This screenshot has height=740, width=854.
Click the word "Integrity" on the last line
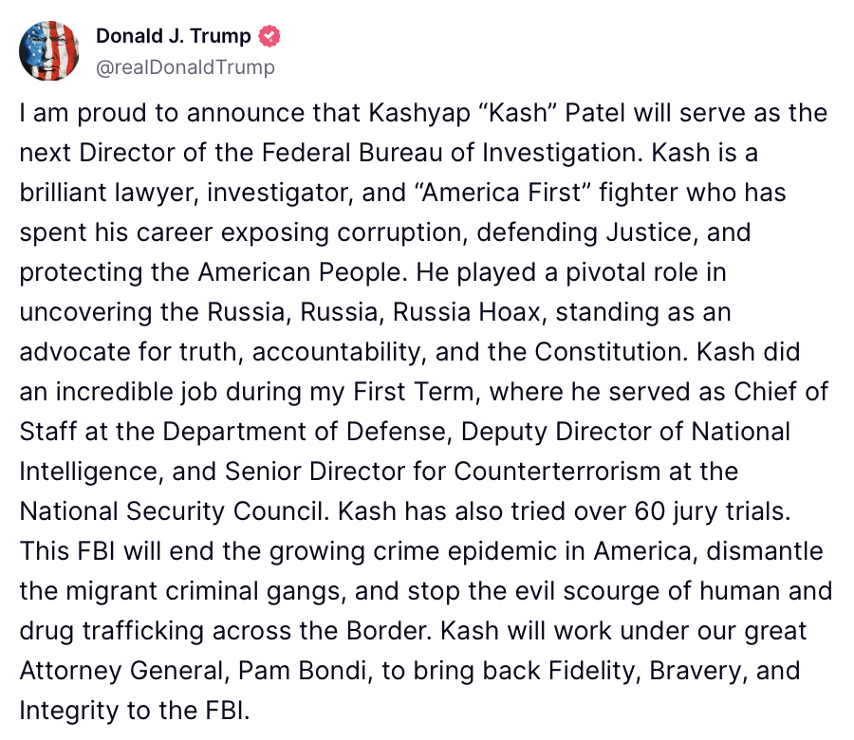click(x=68, y=712)
